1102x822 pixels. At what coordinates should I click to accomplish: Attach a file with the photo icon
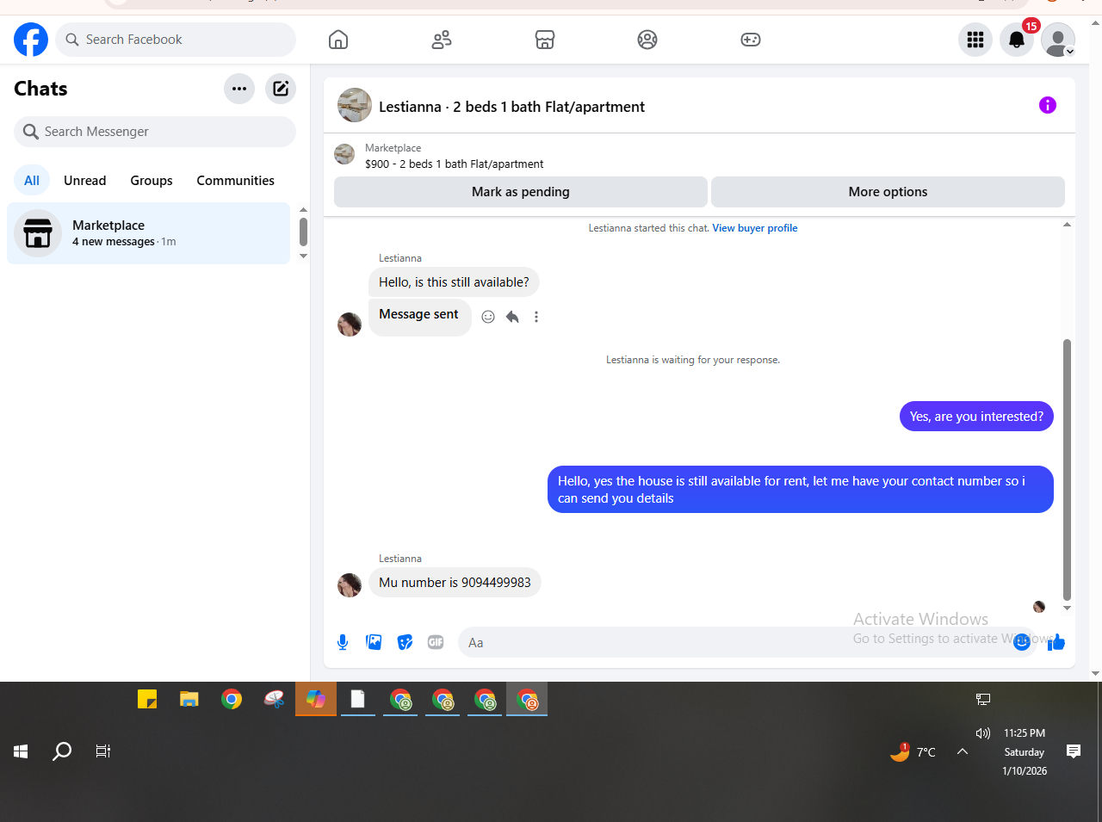click(x=374, y=642)
